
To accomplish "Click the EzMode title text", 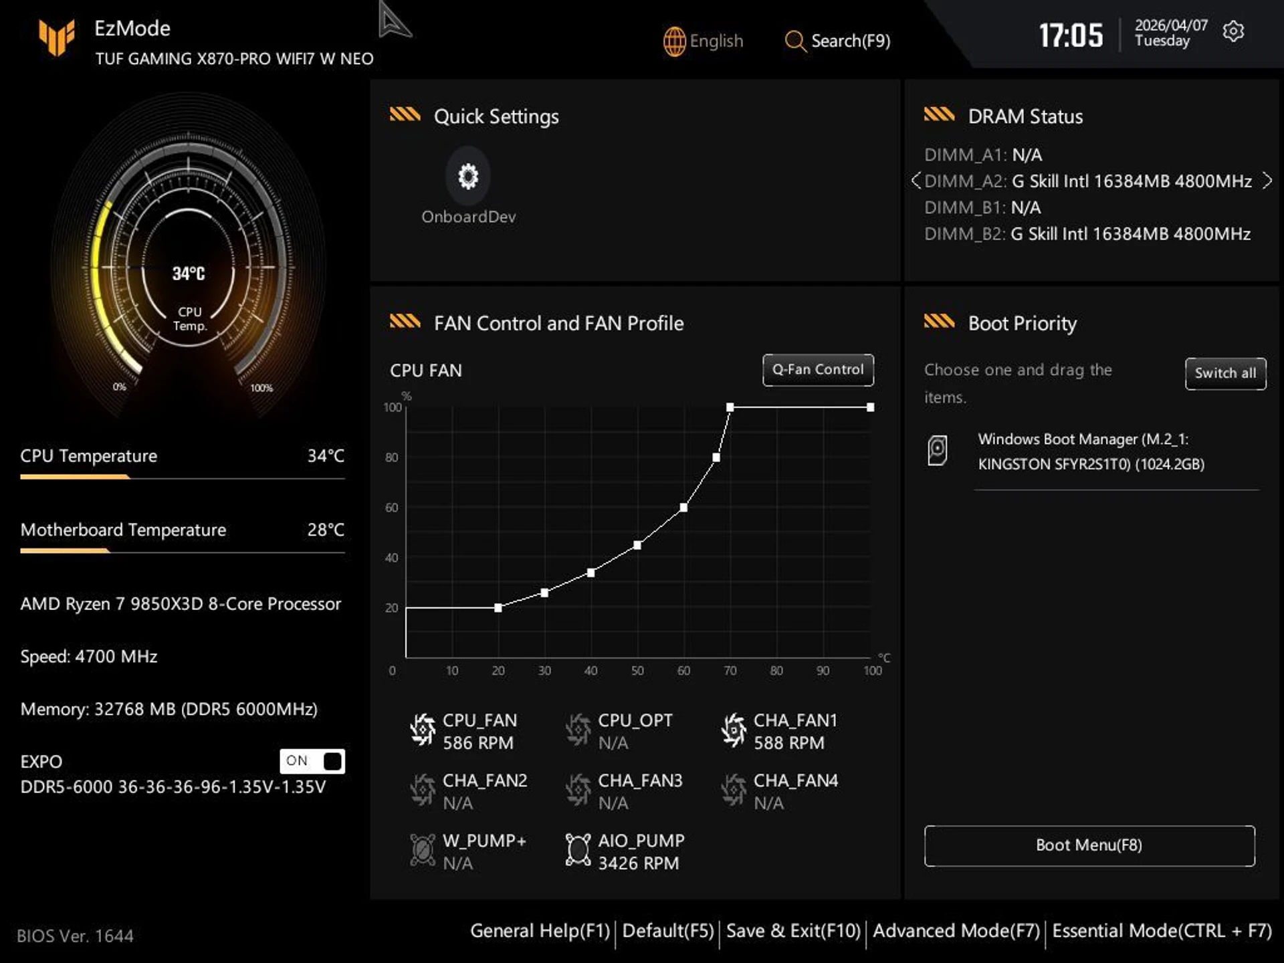I will click(x=132, y=29).
